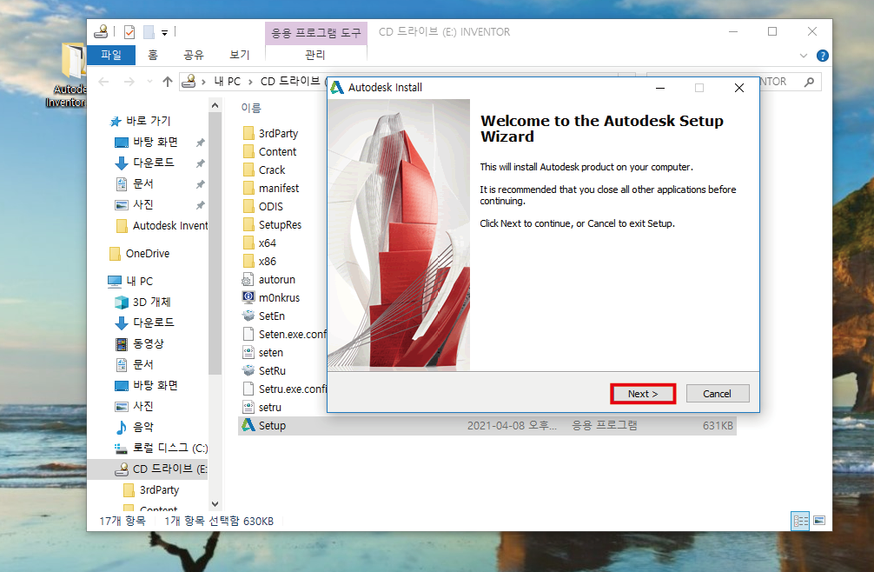The width and height of the screenshot is (874, 572).
Task: Navigate back in Explorer
Action: click(x=103, y=82)
